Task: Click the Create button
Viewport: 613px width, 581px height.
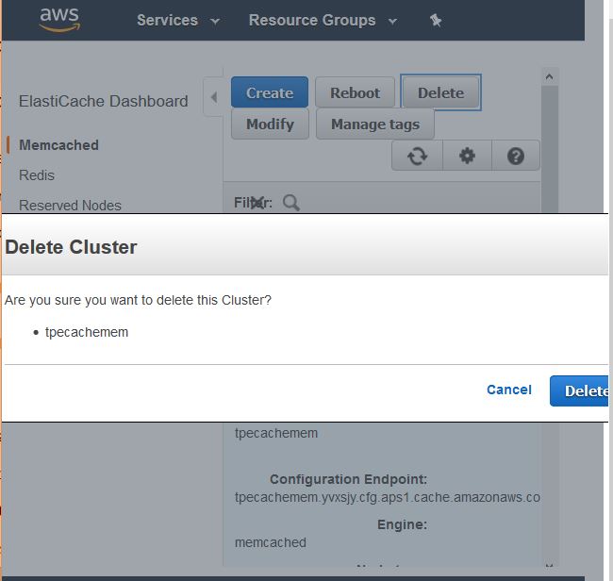Action: pos(270,92)
